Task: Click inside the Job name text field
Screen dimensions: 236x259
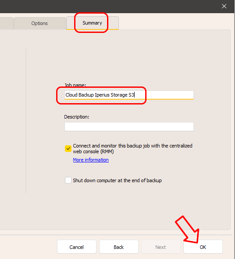Action: coord(129,95)
